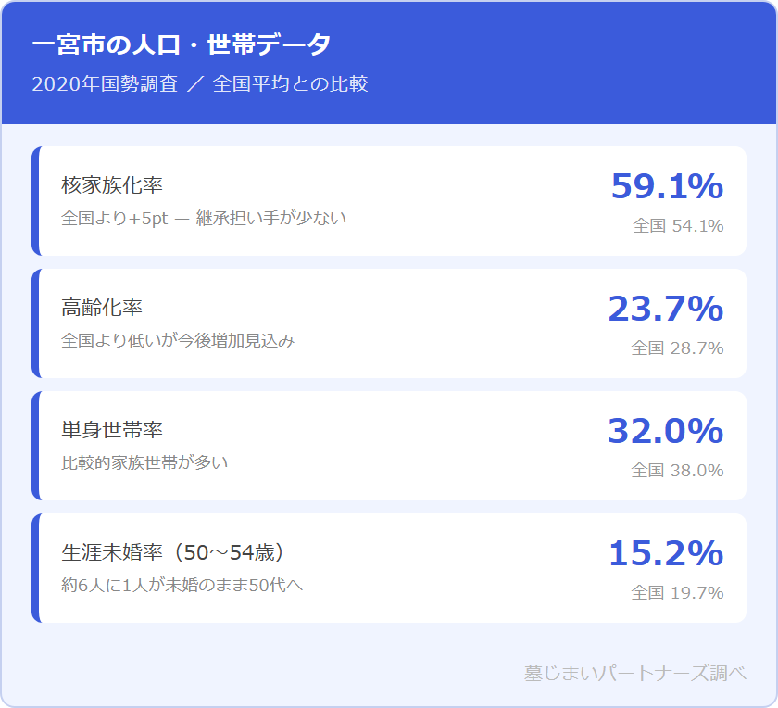
Task: Click the 一宮市の人口・世帯データ title
Action: point(181,45)
